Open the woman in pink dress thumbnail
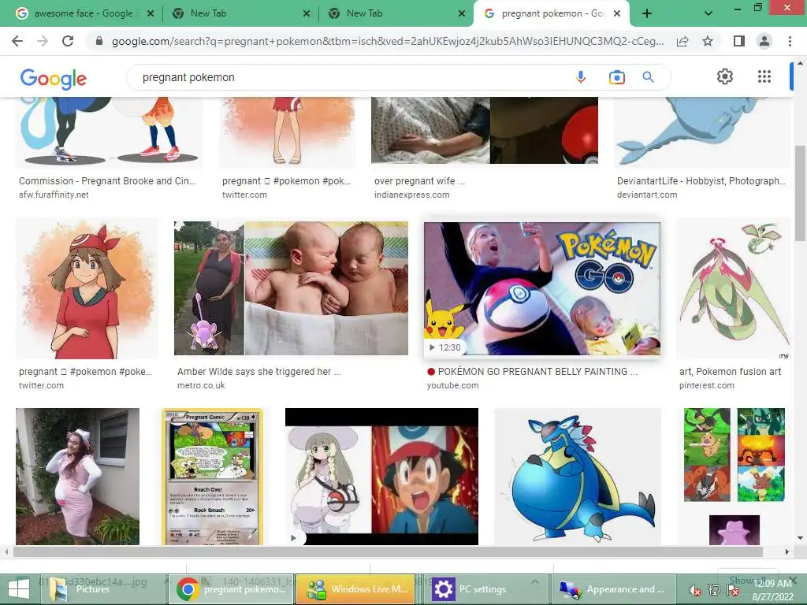Screen dimensions: 807x605 [77, 477]
